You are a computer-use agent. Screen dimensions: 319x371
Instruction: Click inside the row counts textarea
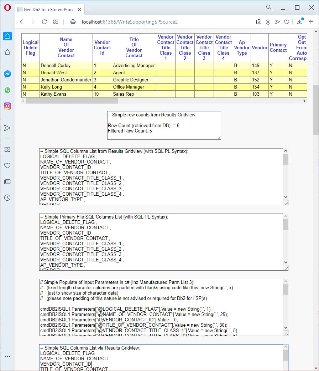coord(164,125)
